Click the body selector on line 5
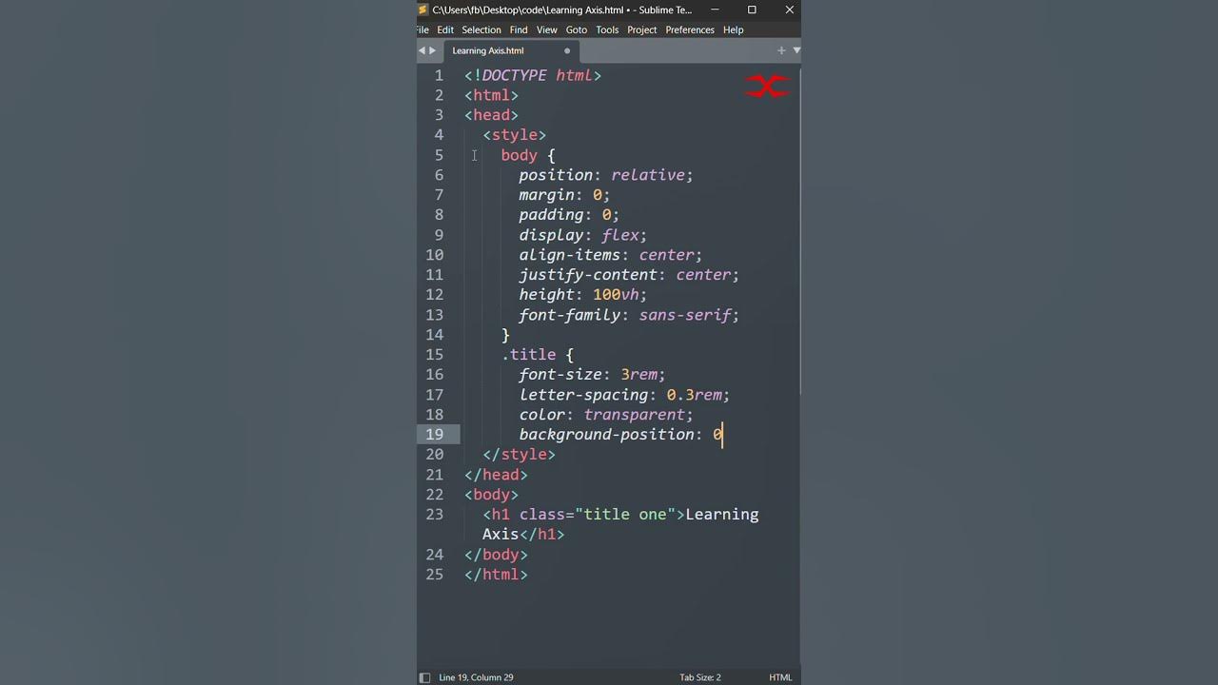Viewport: 1218px width, 685px height. [519, 155]
